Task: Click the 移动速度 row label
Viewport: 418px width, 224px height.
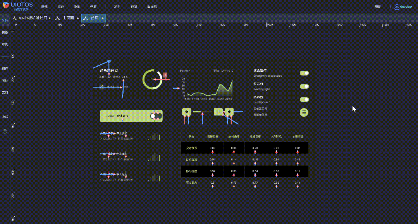Action: [x=191, y=171]
